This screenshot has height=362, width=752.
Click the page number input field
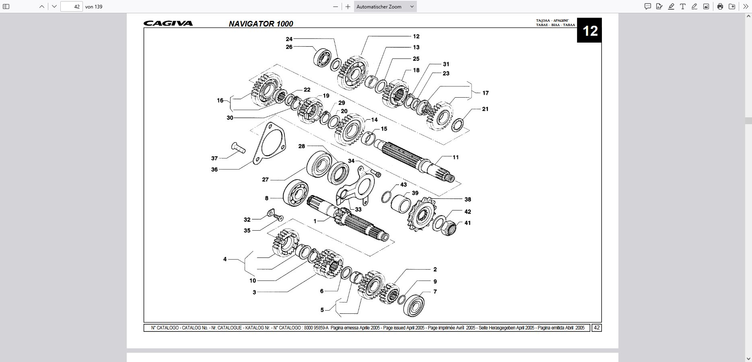pos(72,6)
